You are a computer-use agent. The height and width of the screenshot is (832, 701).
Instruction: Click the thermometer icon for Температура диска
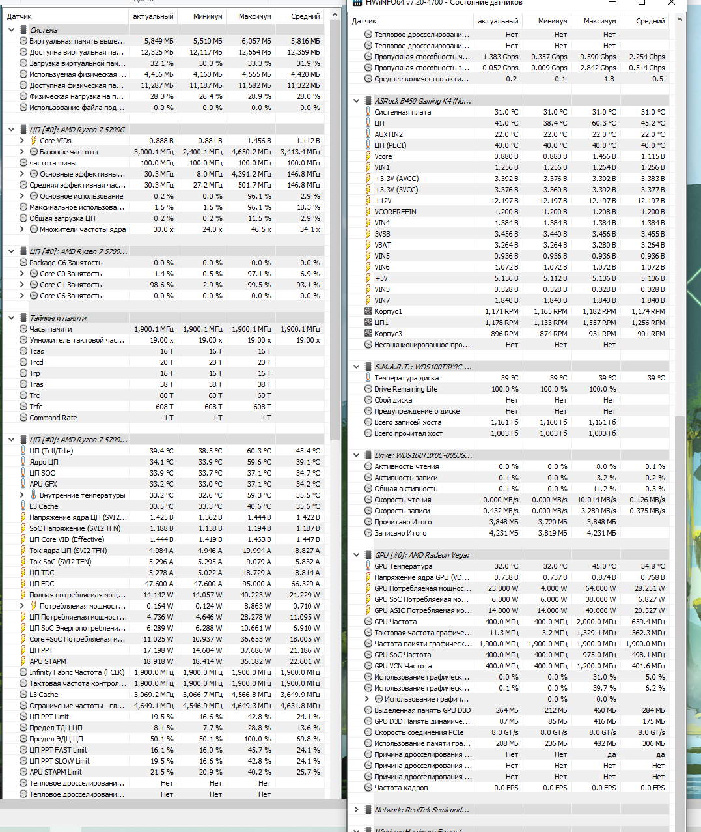pyautogui.click(x=368, y=378)
